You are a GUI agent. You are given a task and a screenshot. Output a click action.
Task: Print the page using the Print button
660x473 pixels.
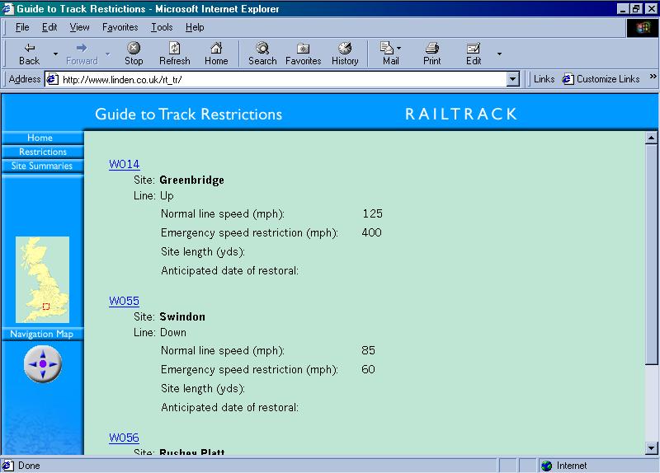tap(431, 54)
